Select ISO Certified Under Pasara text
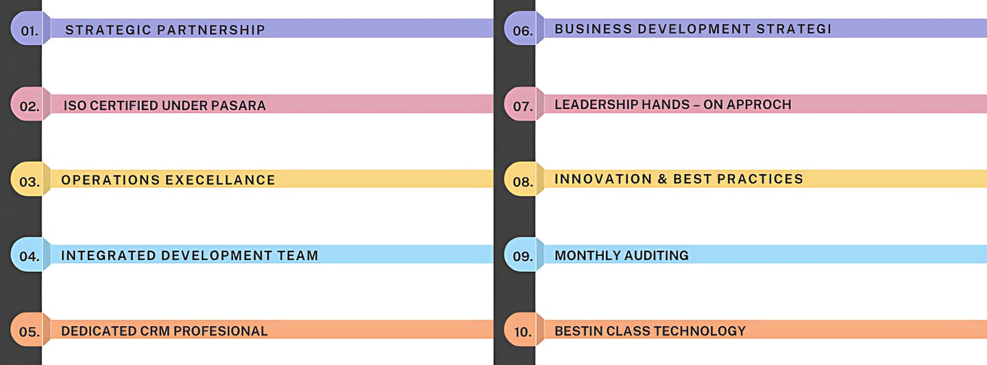 pyautogui.click(x=164, y=105)
